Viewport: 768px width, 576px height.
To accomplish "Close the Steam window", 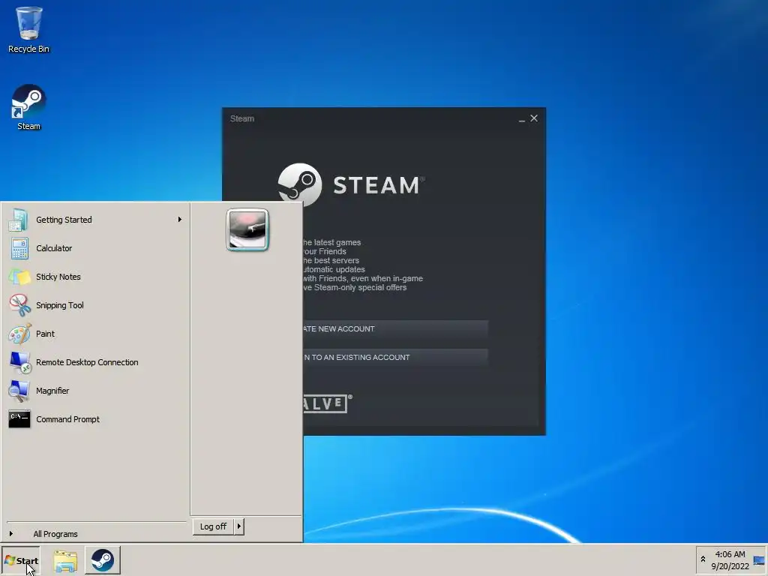I will click(534, 118).
